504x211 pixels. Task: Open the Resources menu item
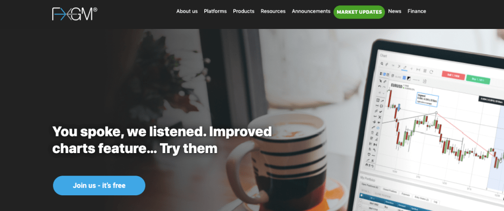(273, 11)
